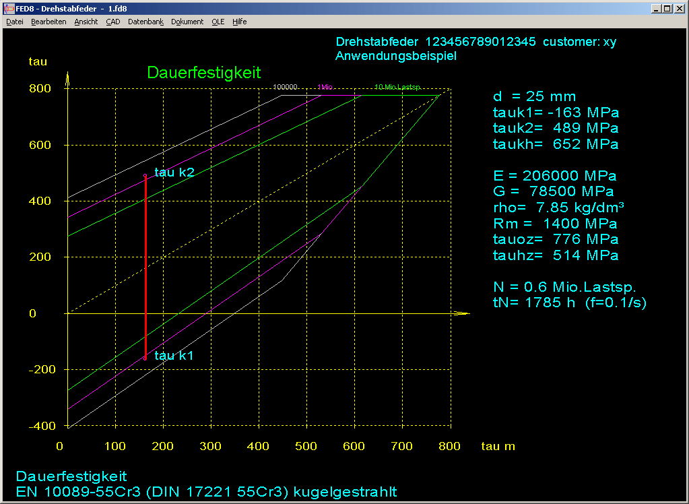This screenshot has height=504, width=689.
Task: Click the magenta 1Mio curve label
Action: click(x=325, y=88)
